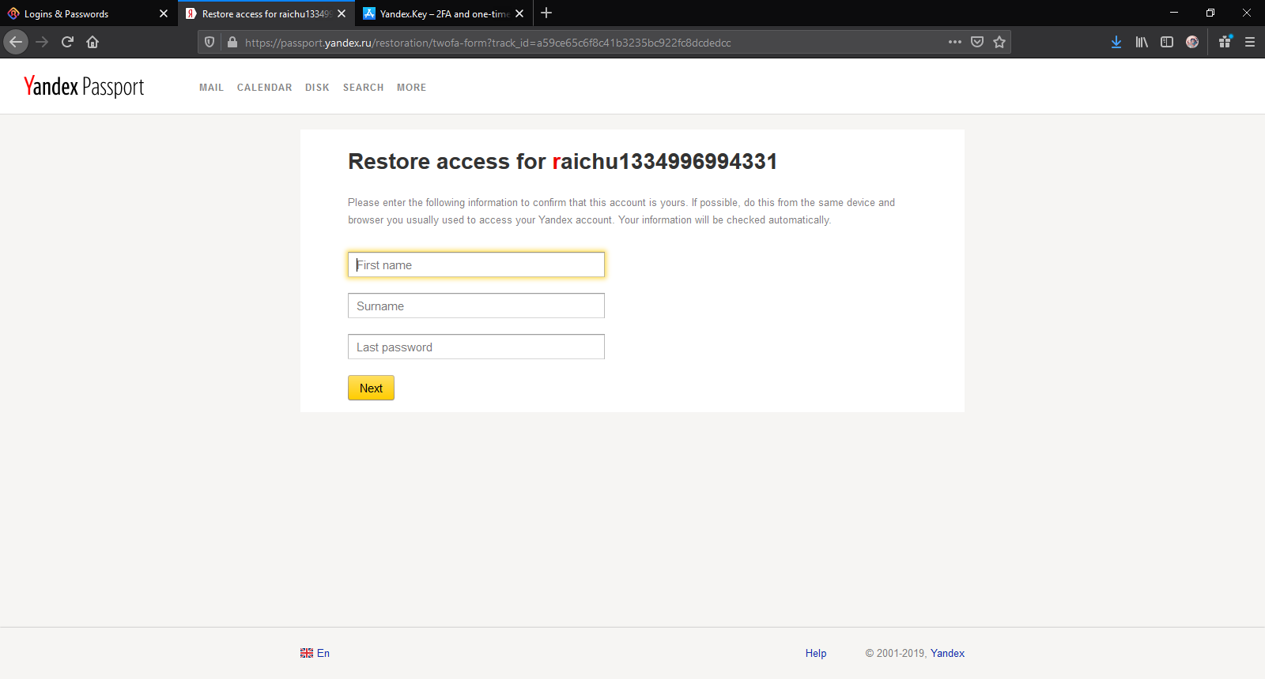Screen dimensions: 1265x679
Task: Open CALENDAR in the Yandex navigation
Action: (264, 88)
